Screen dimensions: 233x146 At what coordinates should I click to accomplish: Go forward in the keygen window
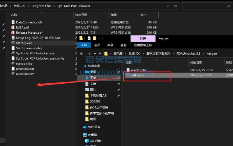(89, 54)
